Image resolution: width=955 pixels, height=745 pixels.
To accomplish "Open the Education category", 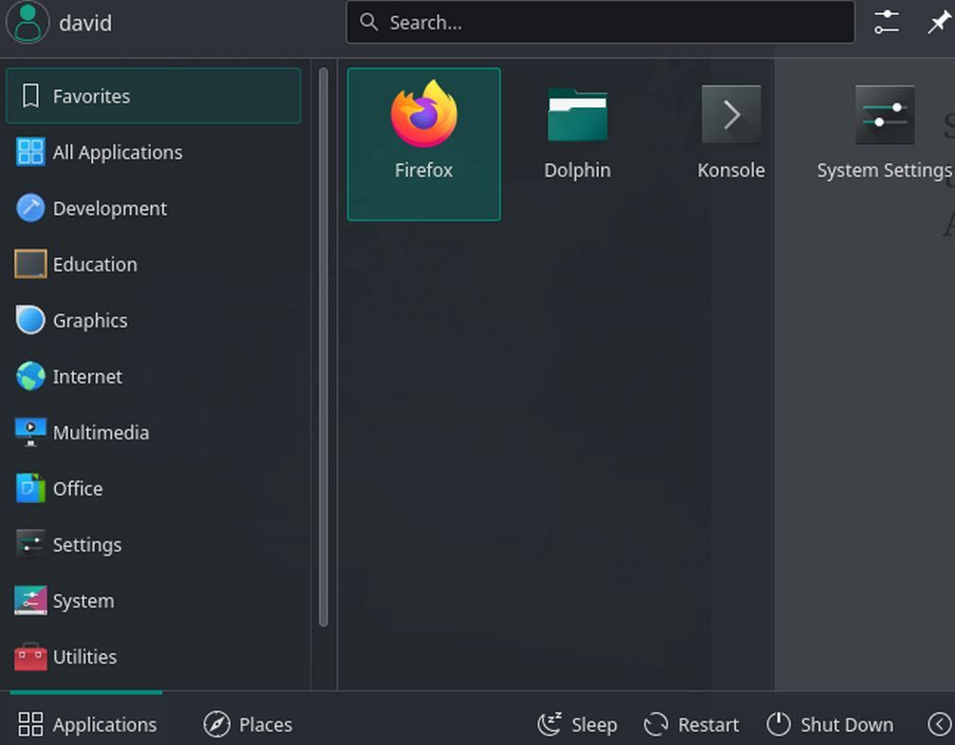I will click(x=153, y=264).
